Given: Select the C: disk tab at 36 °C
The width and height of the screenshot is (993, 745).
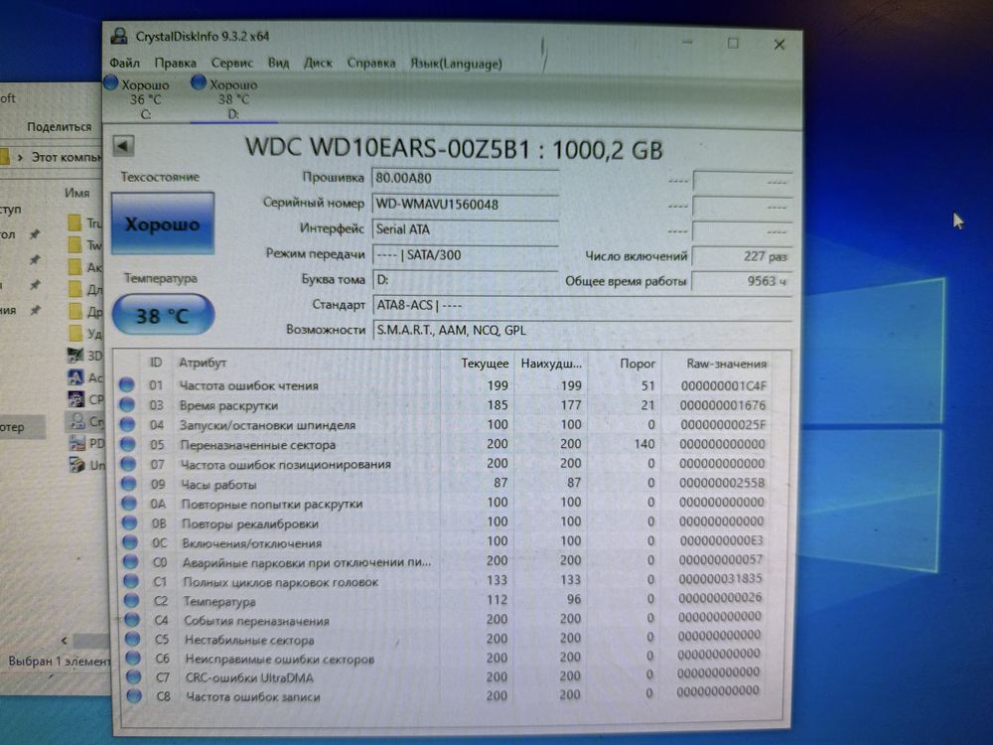Looking at the screenshot, I should coord(139,98).
